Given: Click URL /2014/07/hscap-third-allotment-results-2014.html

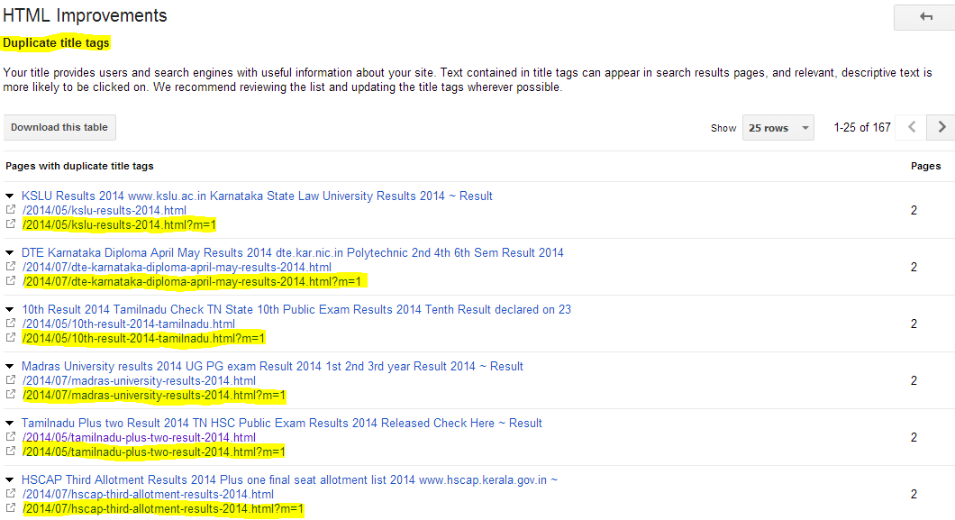Looking at the screenshot, I should point(148,495).
